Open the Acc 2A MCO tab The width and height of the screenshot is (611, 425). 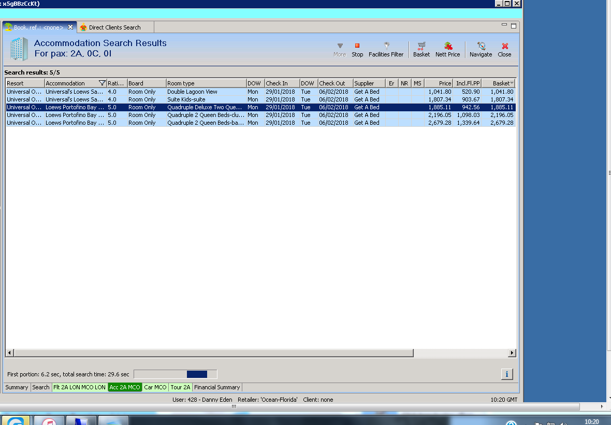tap(125, 387)
